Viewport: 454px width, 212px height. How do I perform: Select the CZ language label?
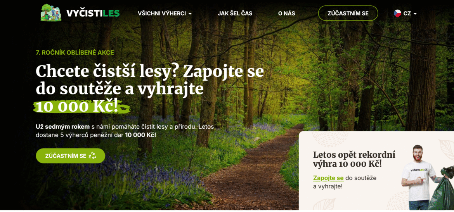click(407, 13)
